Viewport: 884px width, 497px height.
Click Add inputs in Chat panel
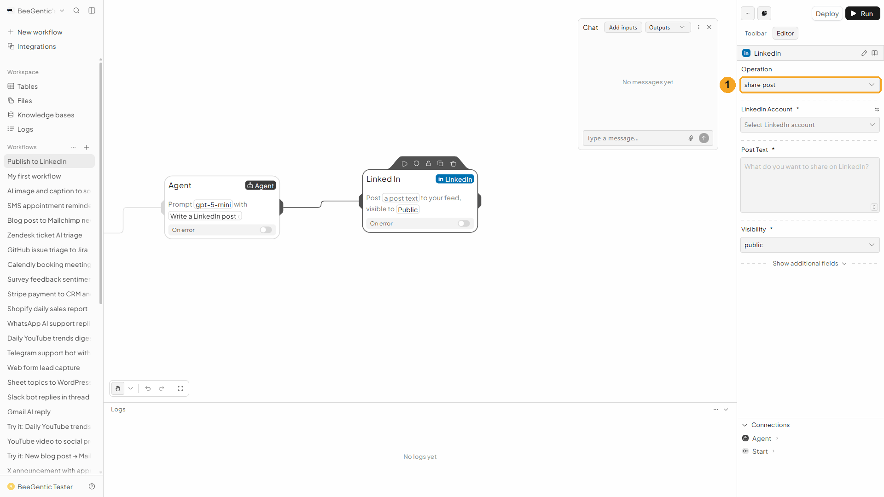[x=623, y=27]
